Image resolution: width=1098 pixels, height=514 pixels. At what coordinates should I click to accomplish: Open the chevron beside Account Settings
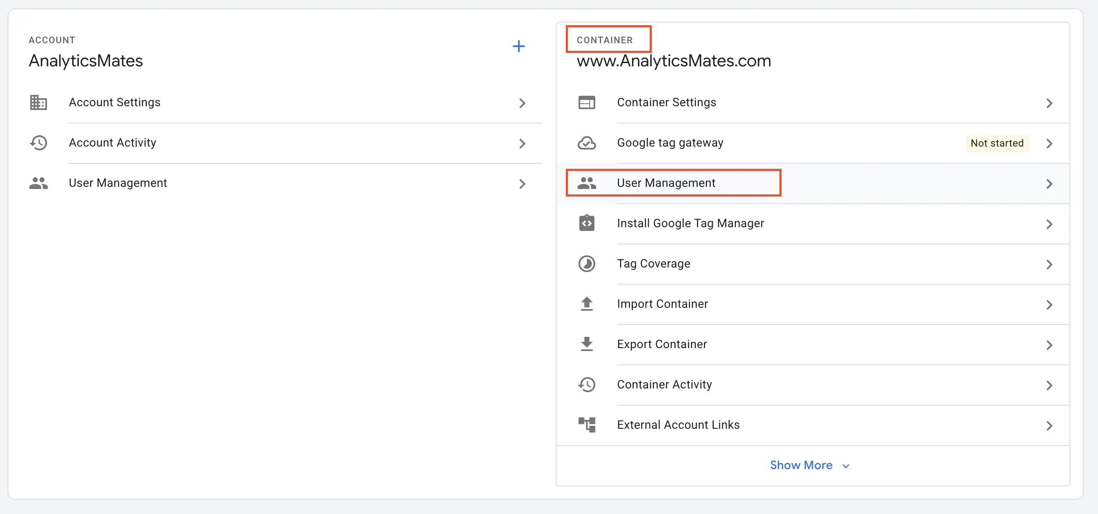522,103
